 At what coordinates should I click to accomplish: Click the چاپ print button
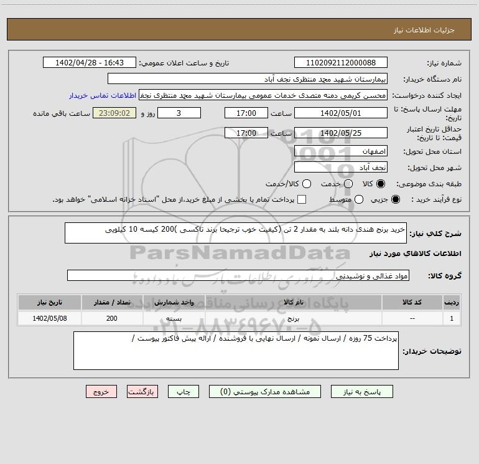coord(184,392)
